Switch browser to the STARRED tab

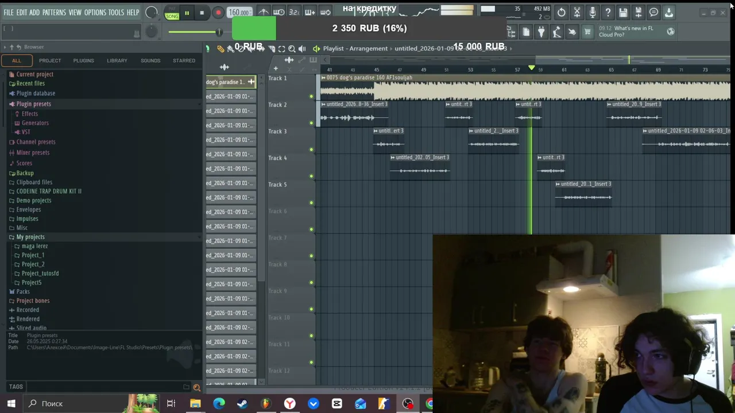pyautogui.click(x=184, y=60)
